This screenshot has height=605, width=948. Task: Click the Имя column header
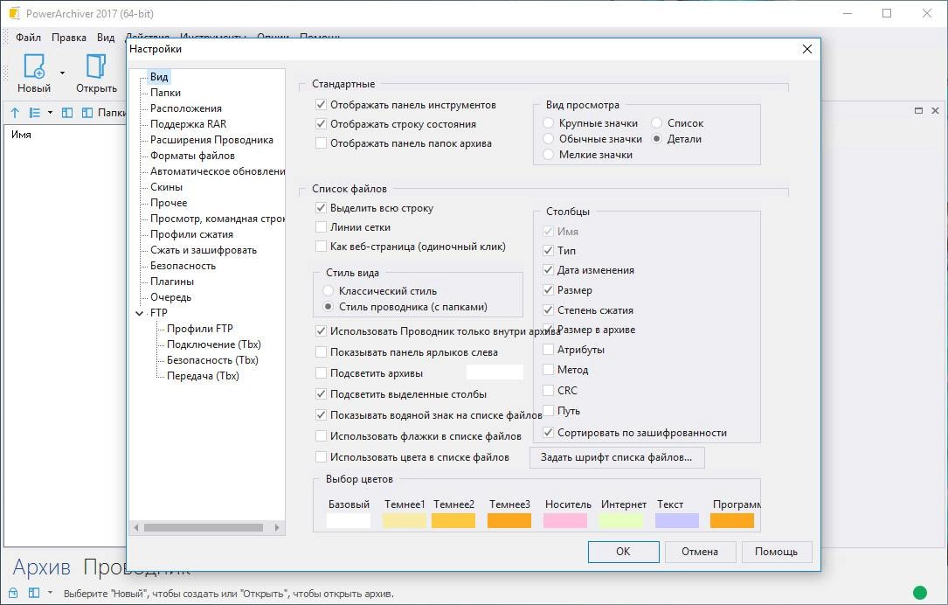coord(21,135)
